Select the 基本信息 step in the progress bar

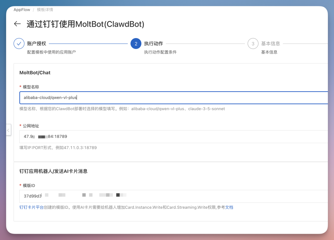[x=271, y=43]
